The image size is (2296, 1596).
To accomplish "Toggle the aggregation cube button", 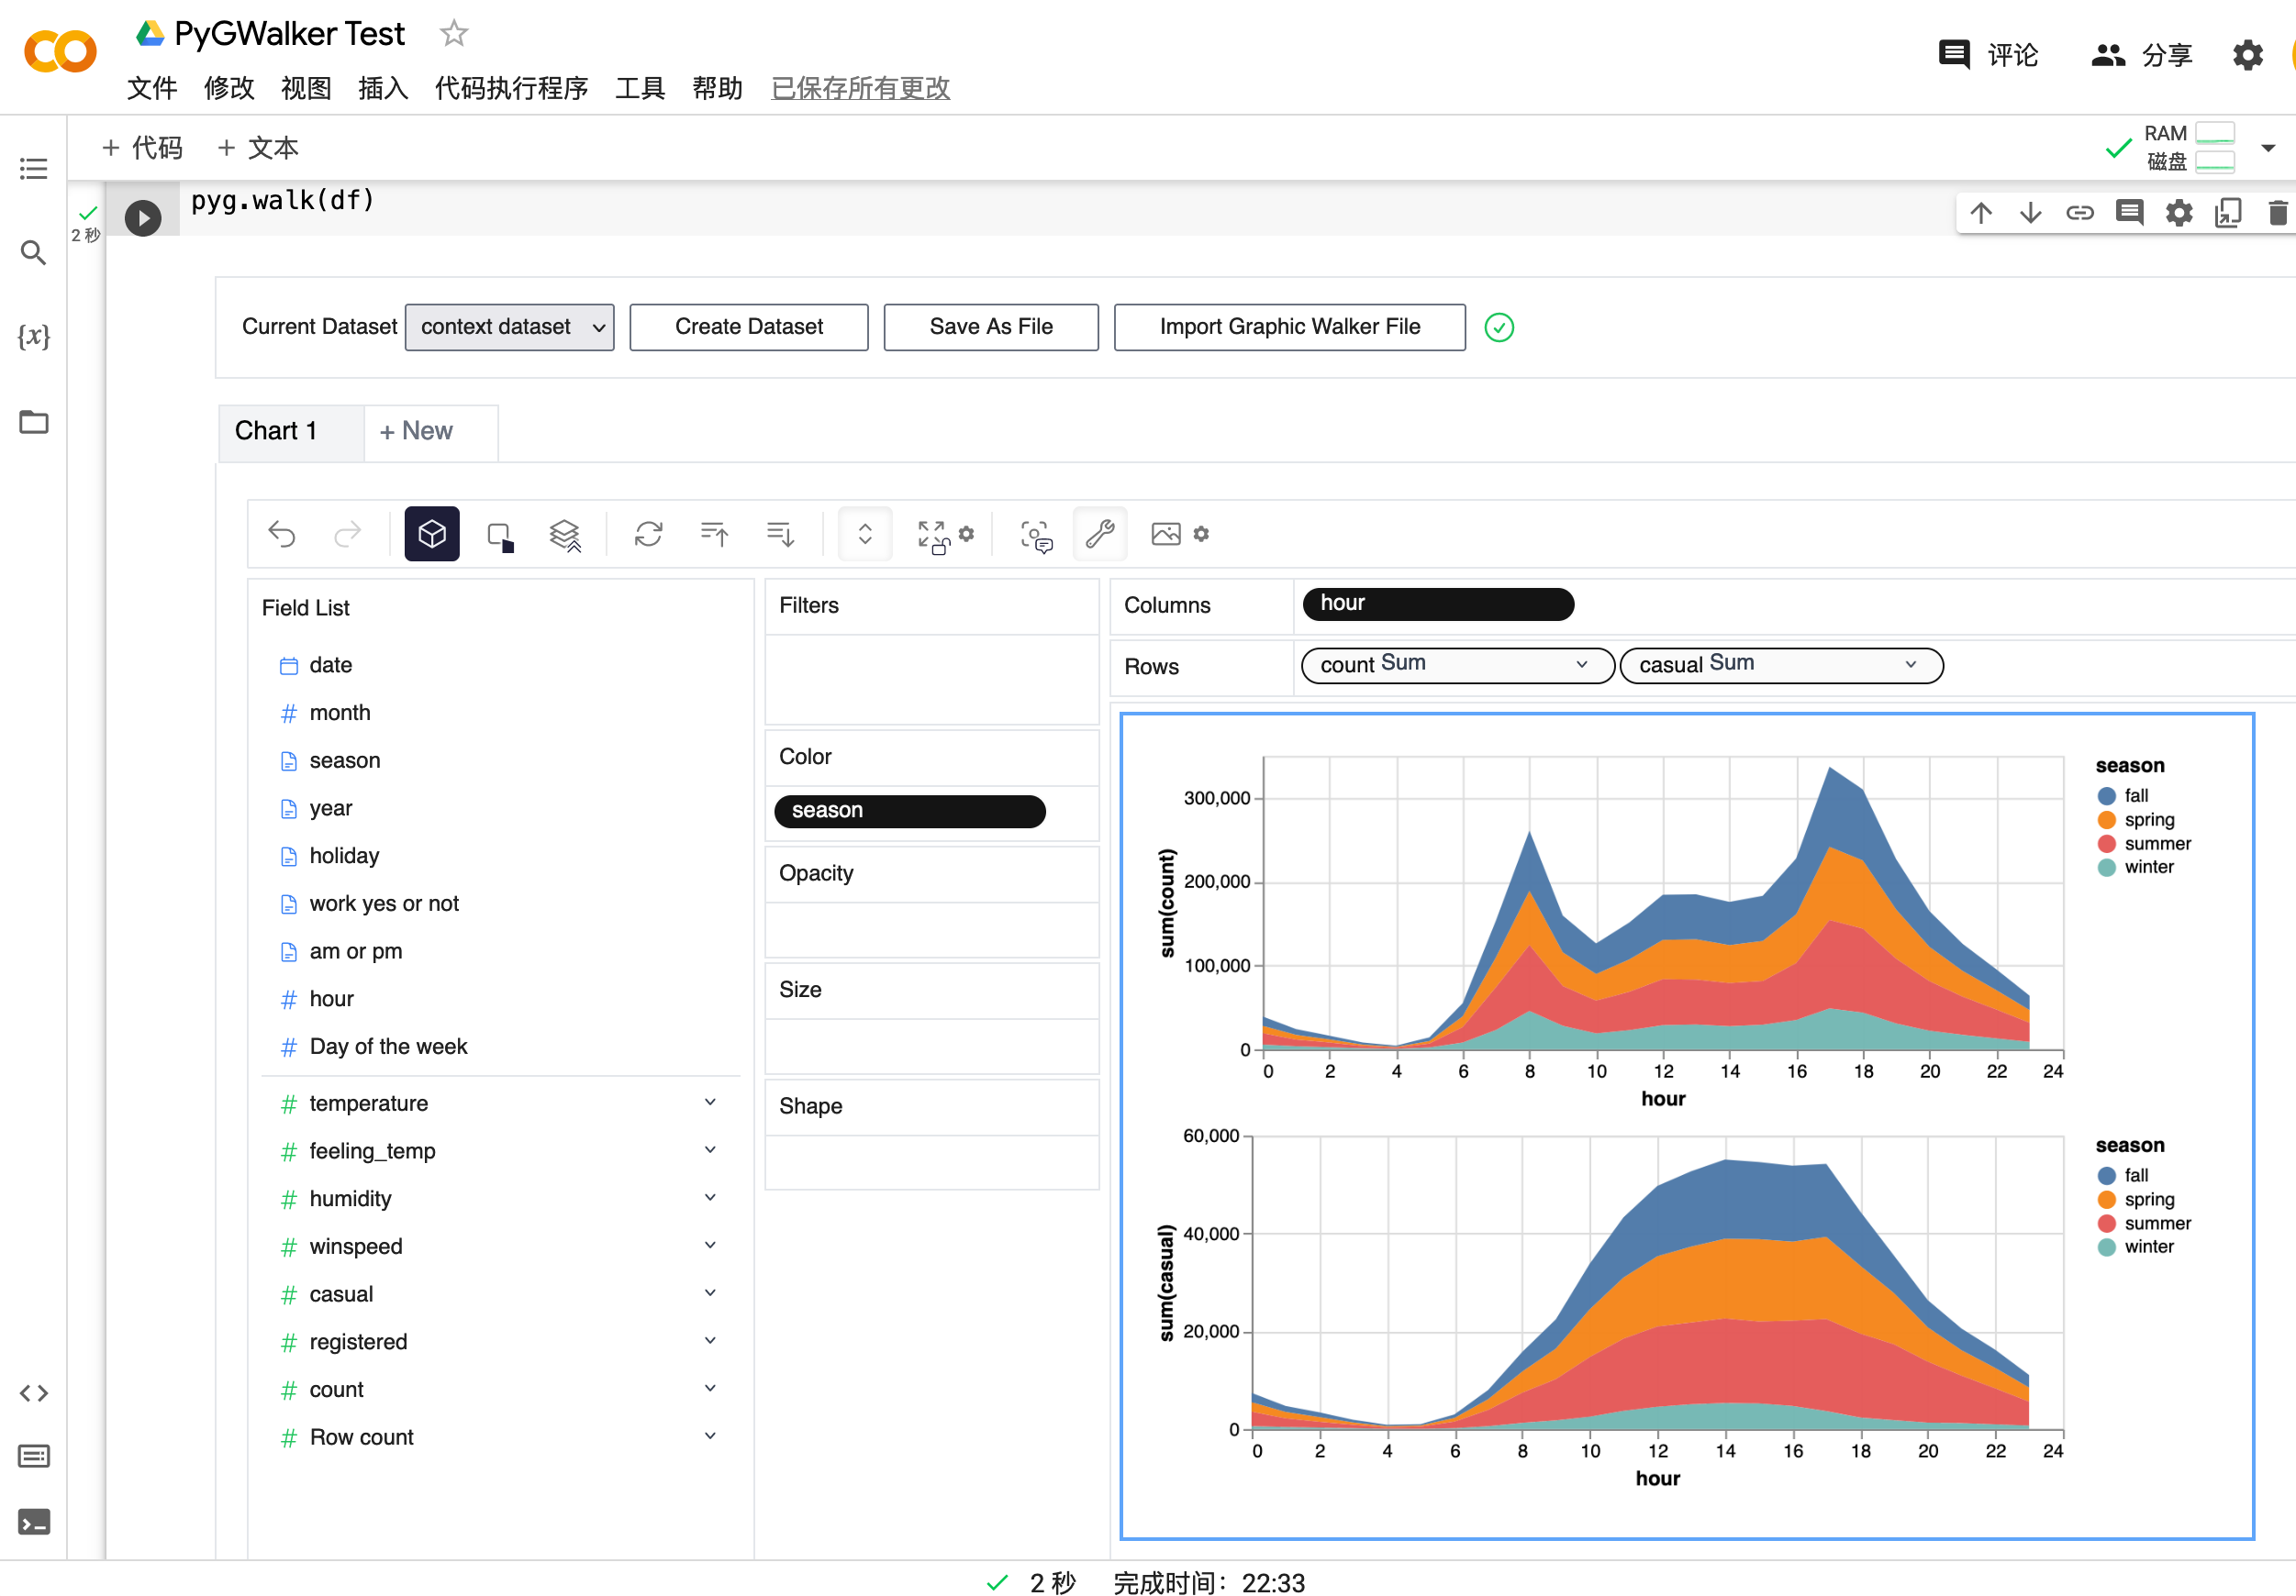I will tap(432, 535).
